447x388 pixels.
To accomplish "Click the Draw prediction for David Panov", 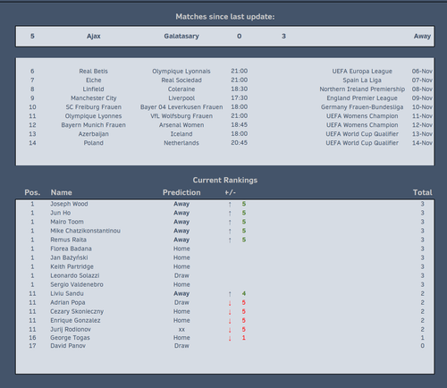I will (x=181, y=346).
